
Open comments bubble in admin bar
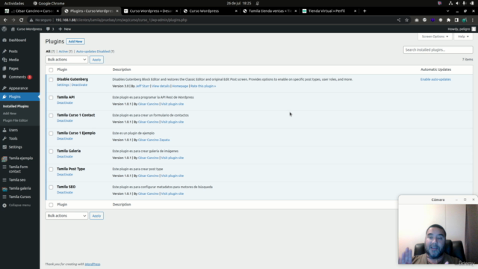[x=50, y=29]
